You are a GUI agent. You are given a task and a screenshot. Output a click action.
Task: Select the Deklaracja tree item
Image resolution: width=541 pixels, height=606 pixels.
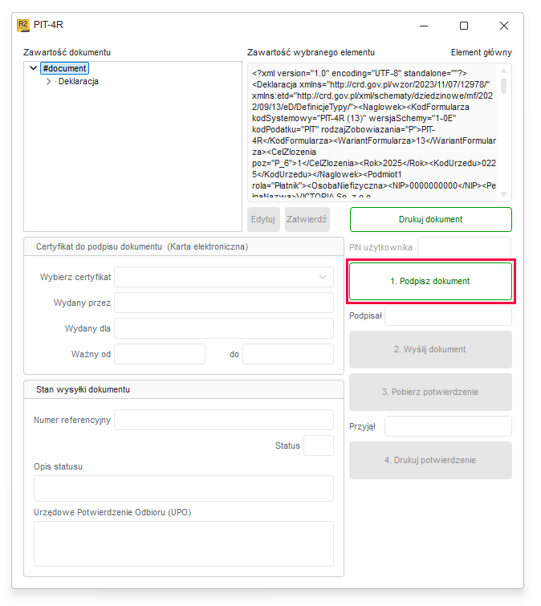point(79,82)
